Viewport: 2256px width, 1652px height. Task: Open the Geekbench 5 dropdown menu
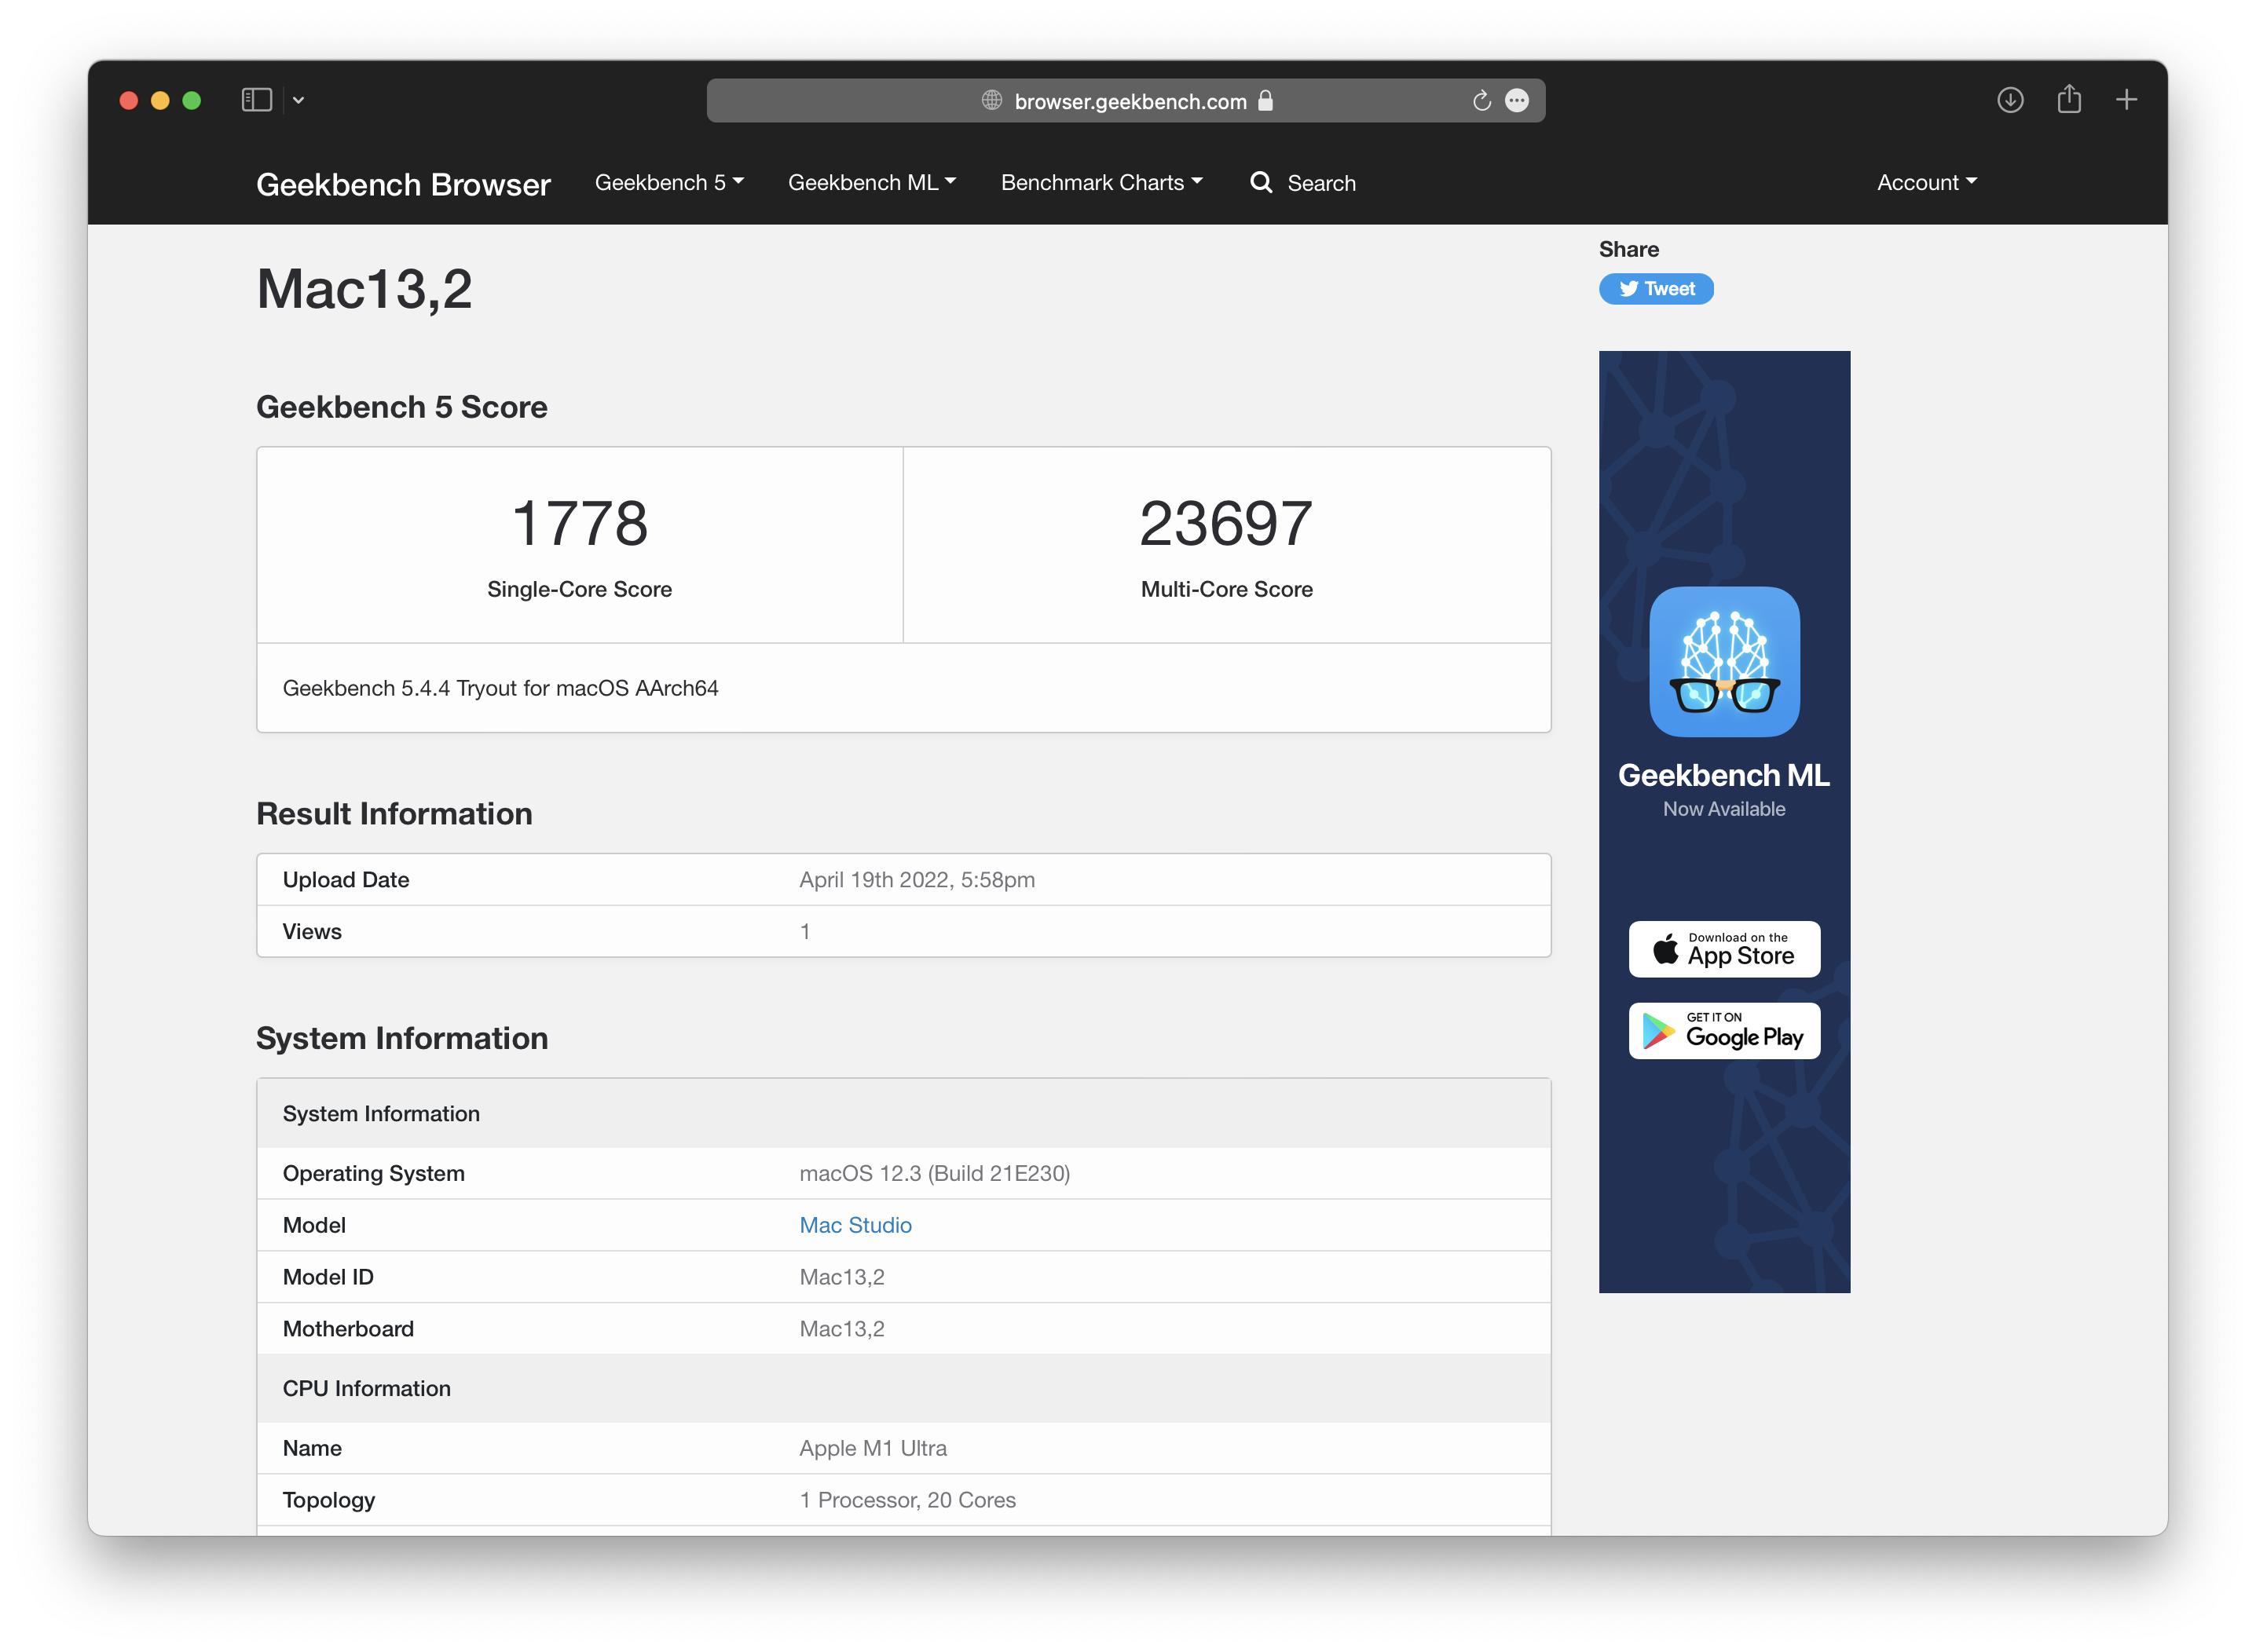(668, 182)
